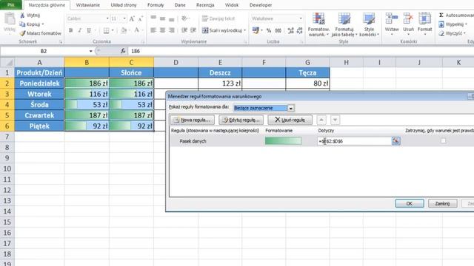Toggle underline formatting
Image resolution: width=474 pixels, height=266 pixels.
pos(89,30)
